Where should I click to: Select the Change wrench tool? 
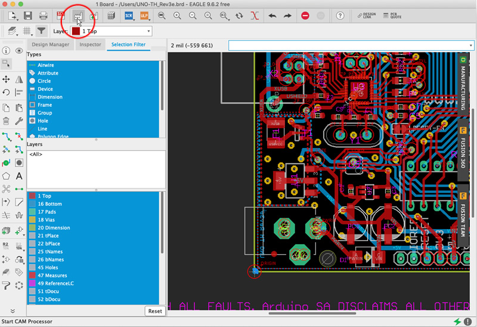pos(19,121)
